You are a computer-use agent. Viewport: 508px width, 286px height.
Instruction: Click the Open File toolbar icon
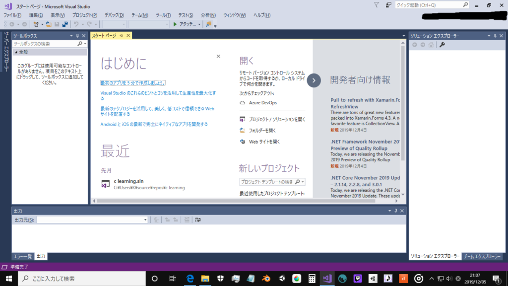point(49,24)
